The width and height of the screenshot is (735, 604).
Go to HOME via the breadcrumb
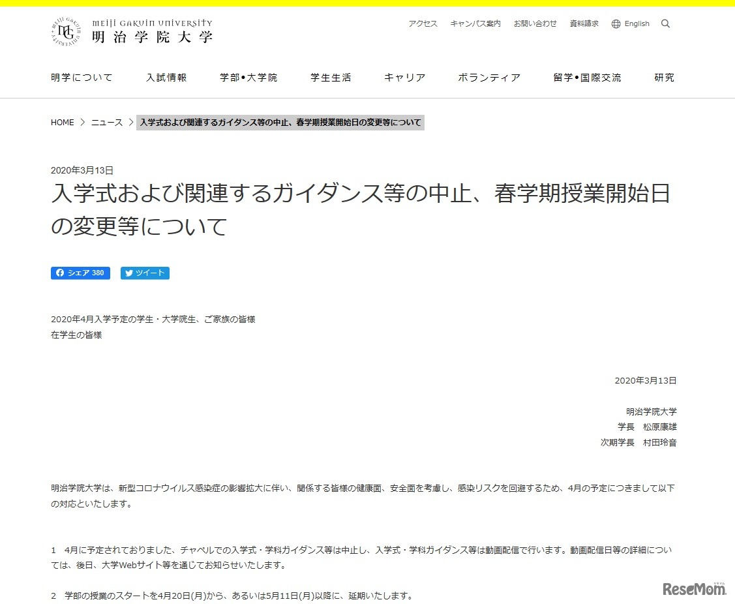tap(62, 122)
